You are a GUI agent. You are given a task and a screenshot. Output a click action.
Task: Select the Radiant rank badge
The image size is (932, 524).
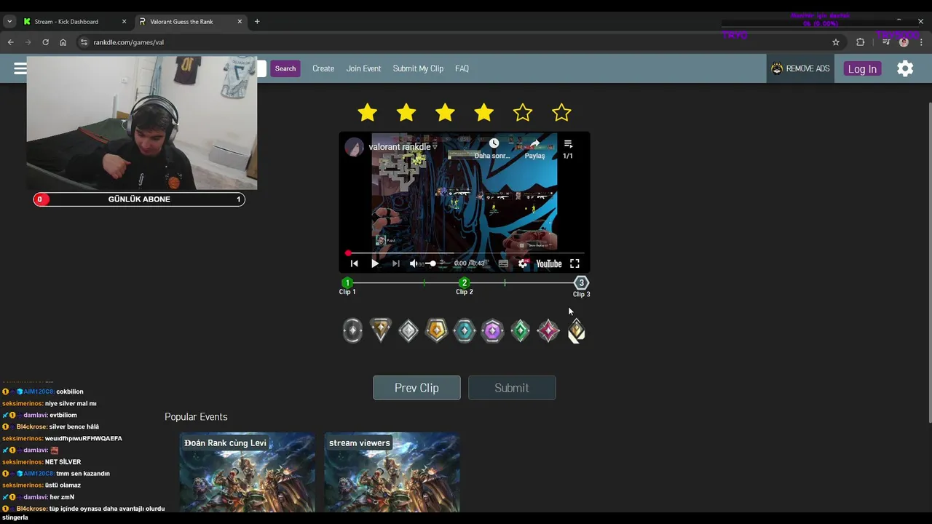tap(576, 331)
